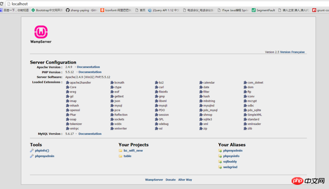329x189 pixels.
Task: Click the 'mysqli' extension text
Action: pyautogui.click(x=163, y=106)
